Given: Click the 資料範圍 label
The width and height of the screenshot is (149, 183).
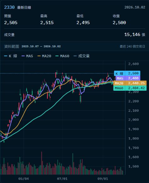Looking at the screenshot, I should coord(12,46).
